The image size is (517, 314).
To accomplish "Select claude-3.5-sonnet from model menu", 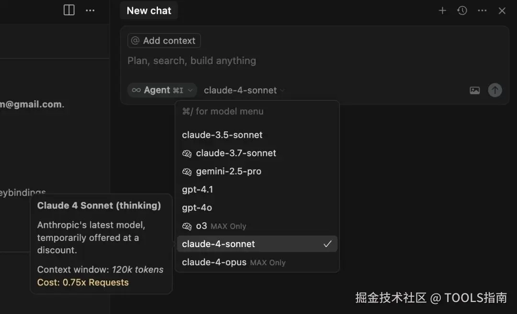I will coord(222,135).
